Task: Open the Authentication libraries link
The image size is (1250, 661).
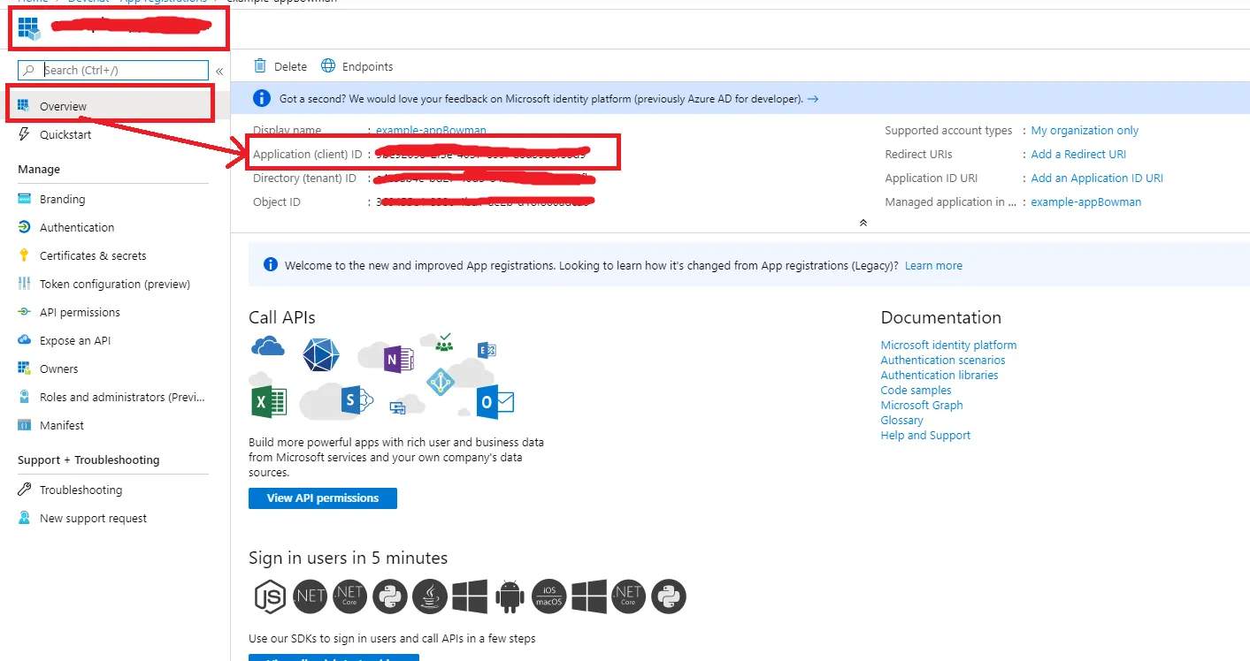Action: pos(939,375)
